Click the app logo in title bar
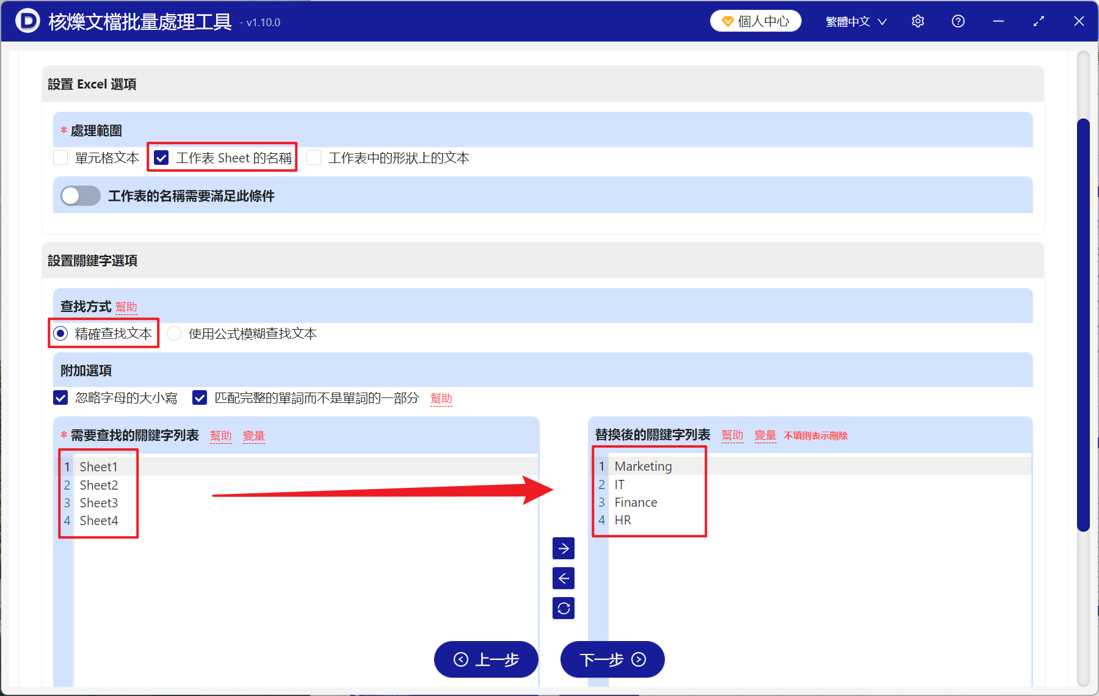The image size is (1099, 696). 27,20
